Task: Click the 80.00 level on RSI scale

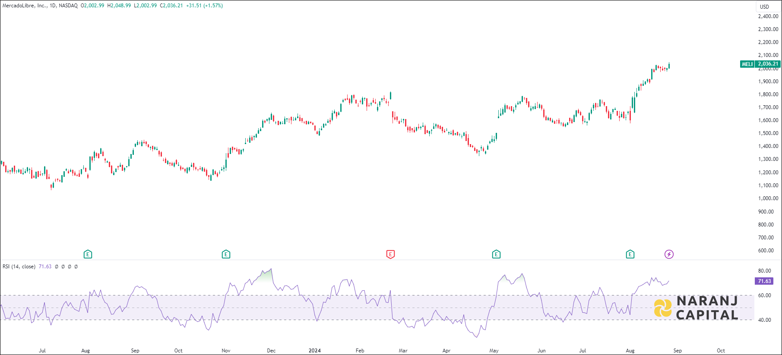Action: 764,271
